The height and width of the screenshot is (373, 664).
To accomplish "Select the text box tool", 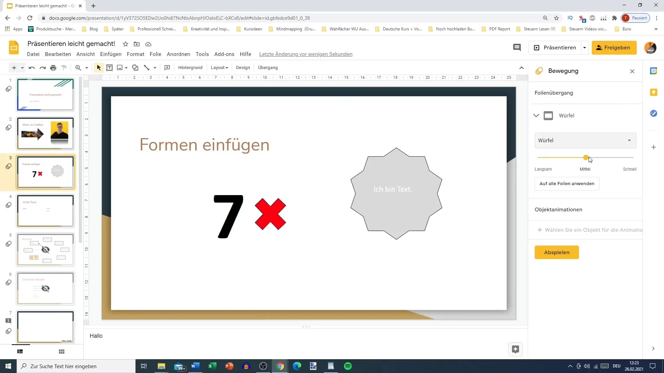I will click(109, 68).
